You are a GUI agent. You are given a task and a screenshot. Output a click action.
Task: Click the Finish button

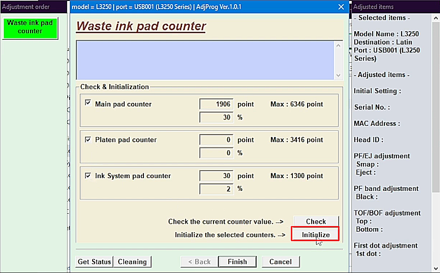237,262
